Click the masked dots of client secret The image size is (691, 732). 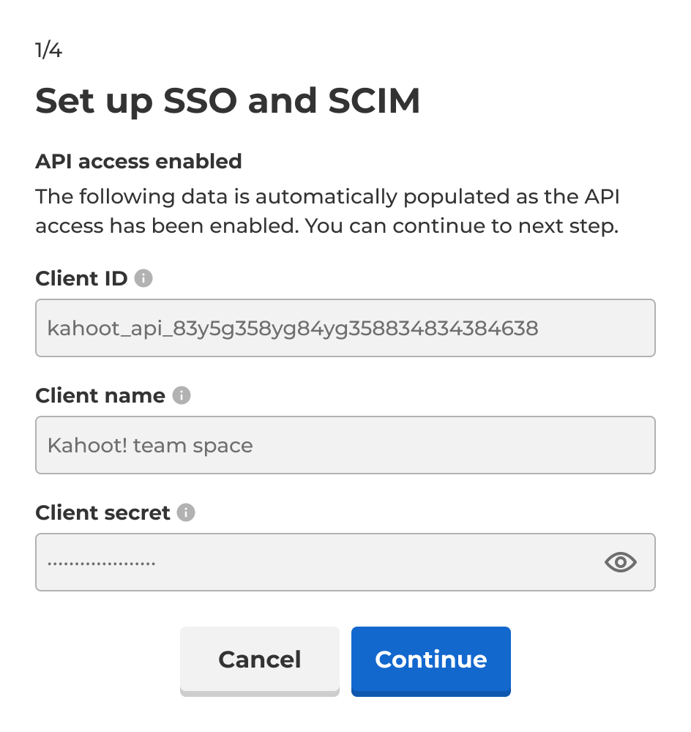tap(101, 564)
